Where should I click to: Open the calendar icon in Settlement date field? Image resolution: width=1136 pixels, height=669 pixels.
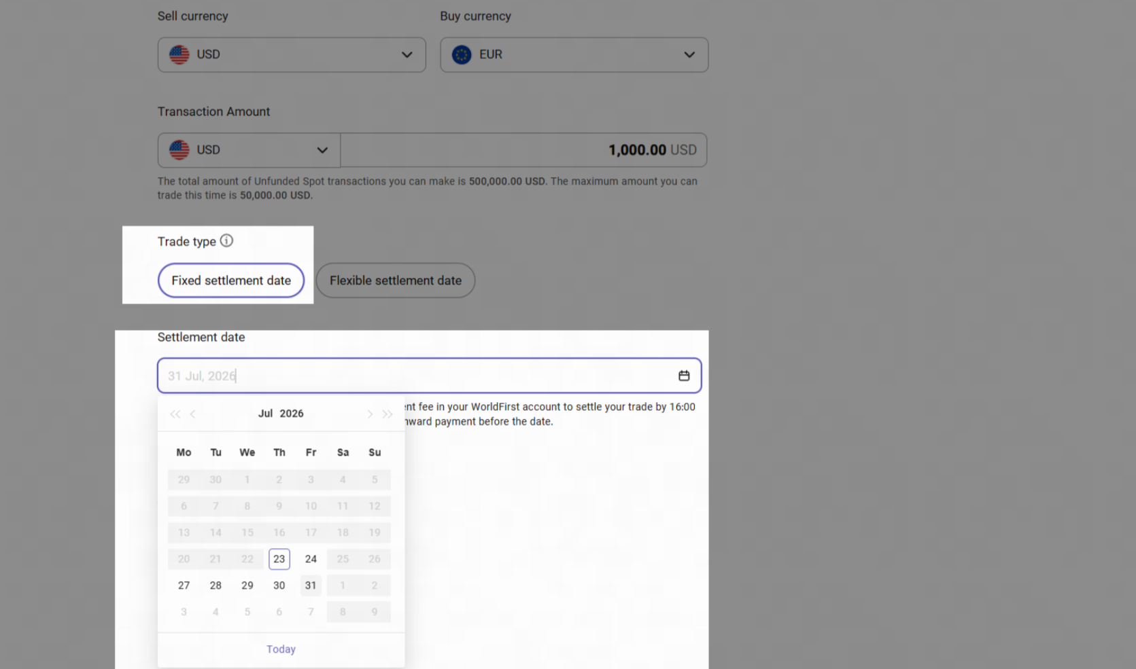click(684, 376)
